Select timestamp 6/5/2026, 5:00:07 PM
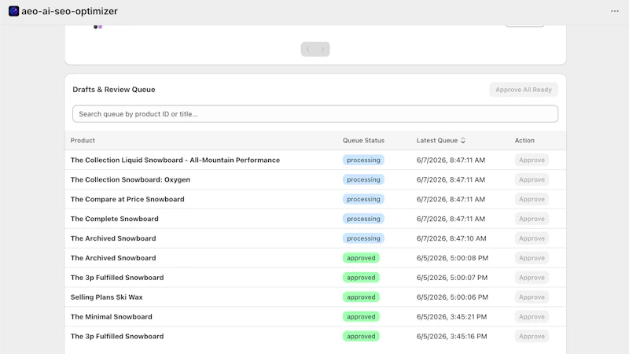This screenshot has width=629, height=354. (x=452, y=278)
